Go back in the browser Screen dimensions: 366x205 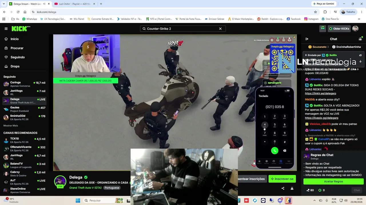click(x=4, y=12)
